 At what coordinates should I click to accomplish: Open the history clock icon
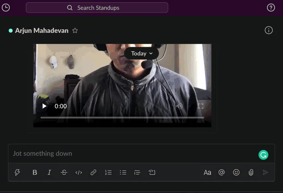pyautogui.click(x=6, y=8)
